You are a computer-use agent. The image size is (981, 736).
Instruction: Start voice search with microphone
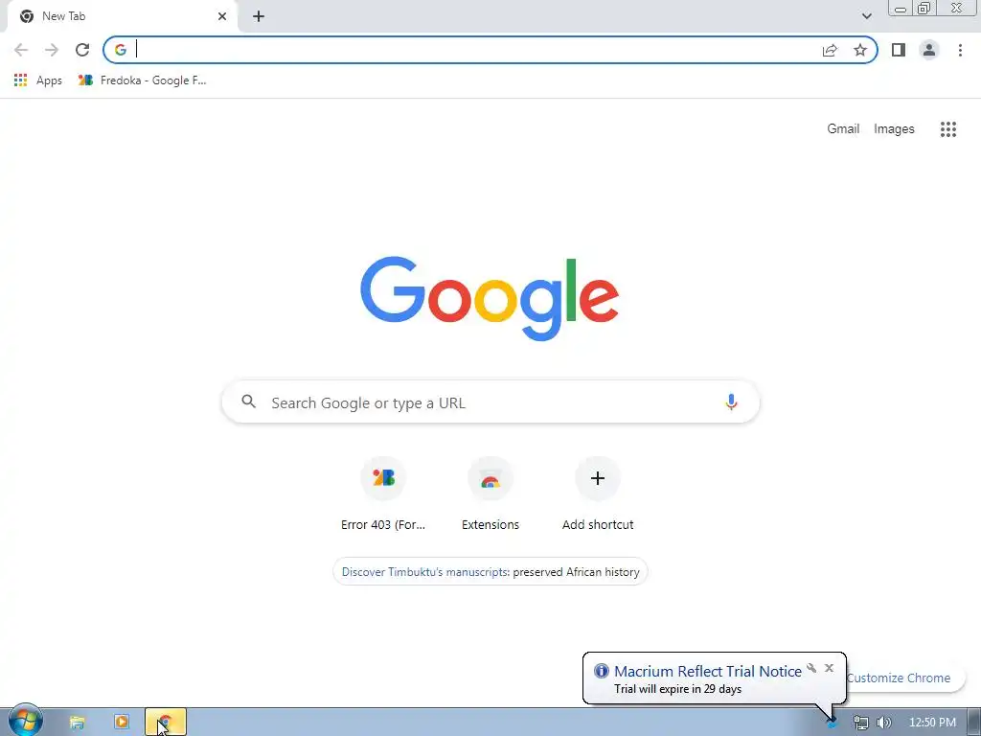coord(731,402)
